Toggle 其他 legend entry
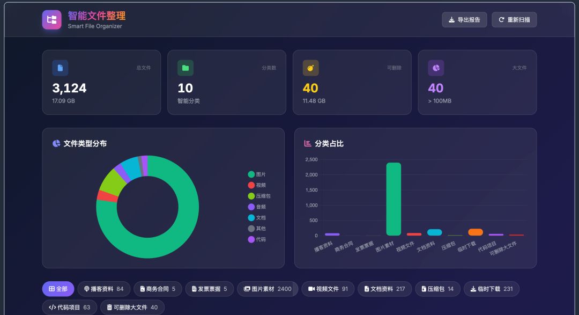Viewport: 579px width, 315px height. point(257,229)
